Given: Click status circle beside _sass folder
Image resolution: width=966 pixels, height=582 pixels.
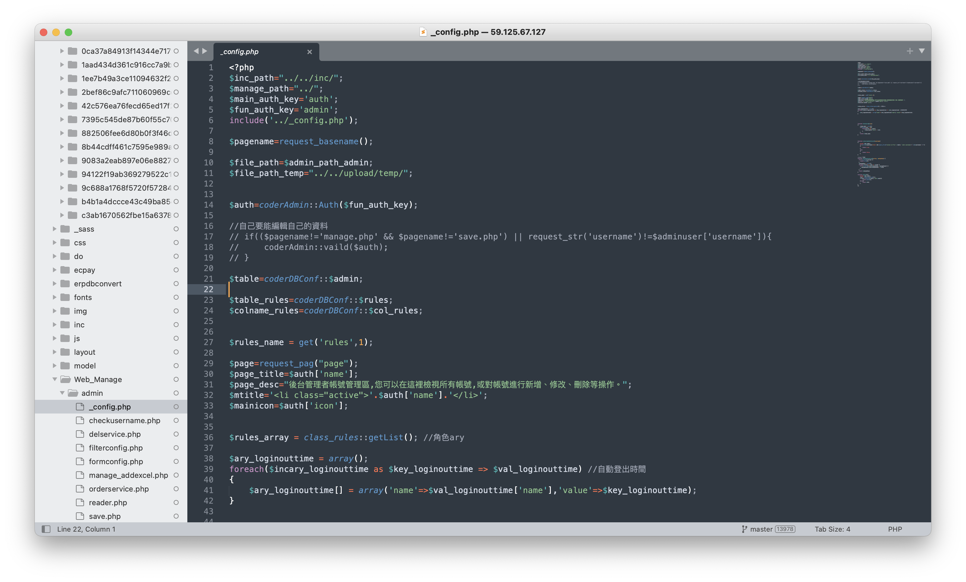Looking at the screenshot, I should (x=176, y=229).
